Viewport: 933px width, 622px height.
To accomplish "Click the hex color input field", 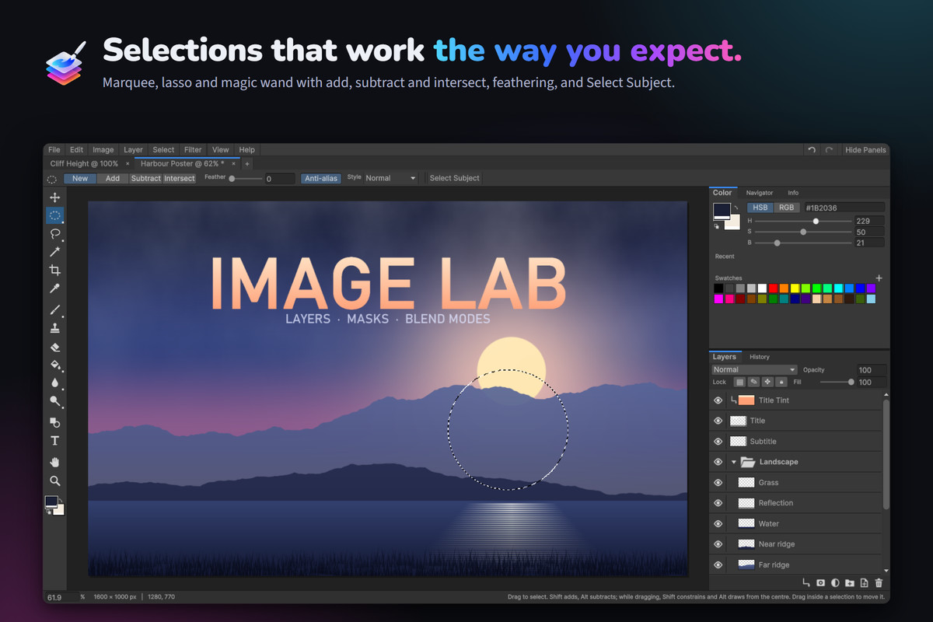I will pyautogui.click(x=844, y=208).
